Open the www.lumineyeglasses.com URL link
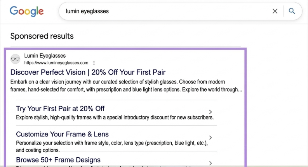The width and height of the screenshot is (308, 167). (56, 63)
